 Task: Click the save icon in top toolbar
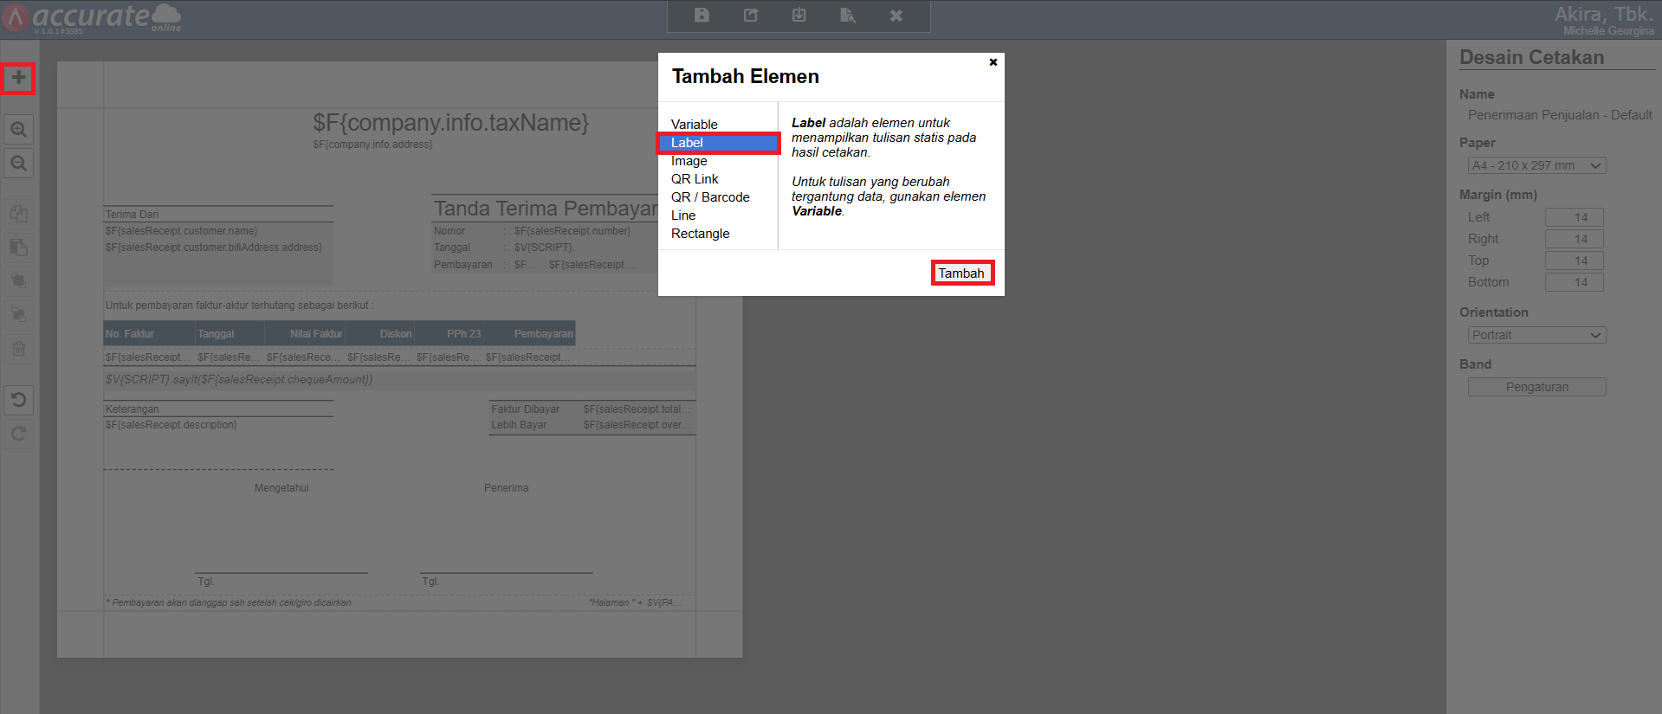[702, 16]
